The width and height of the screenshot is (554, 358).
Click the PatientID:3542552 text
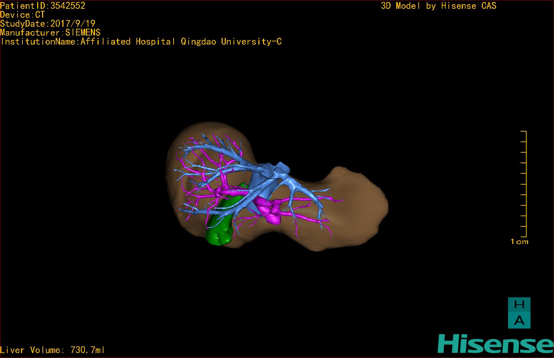(43, 6)
